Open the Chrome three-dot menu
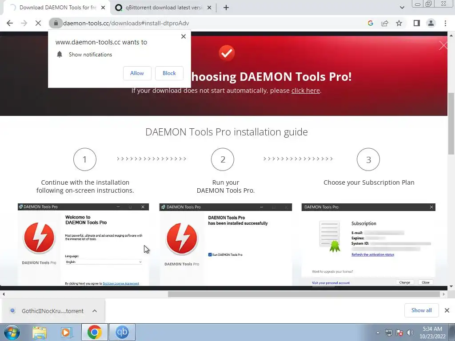The height and width of the screenshot is (341, 455). click(x=445, y=23)
